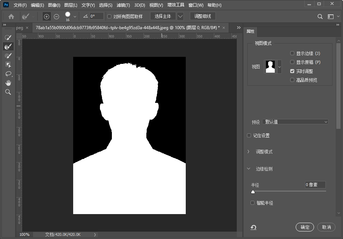Open the workspace layout switcher icon

point(331,16)
